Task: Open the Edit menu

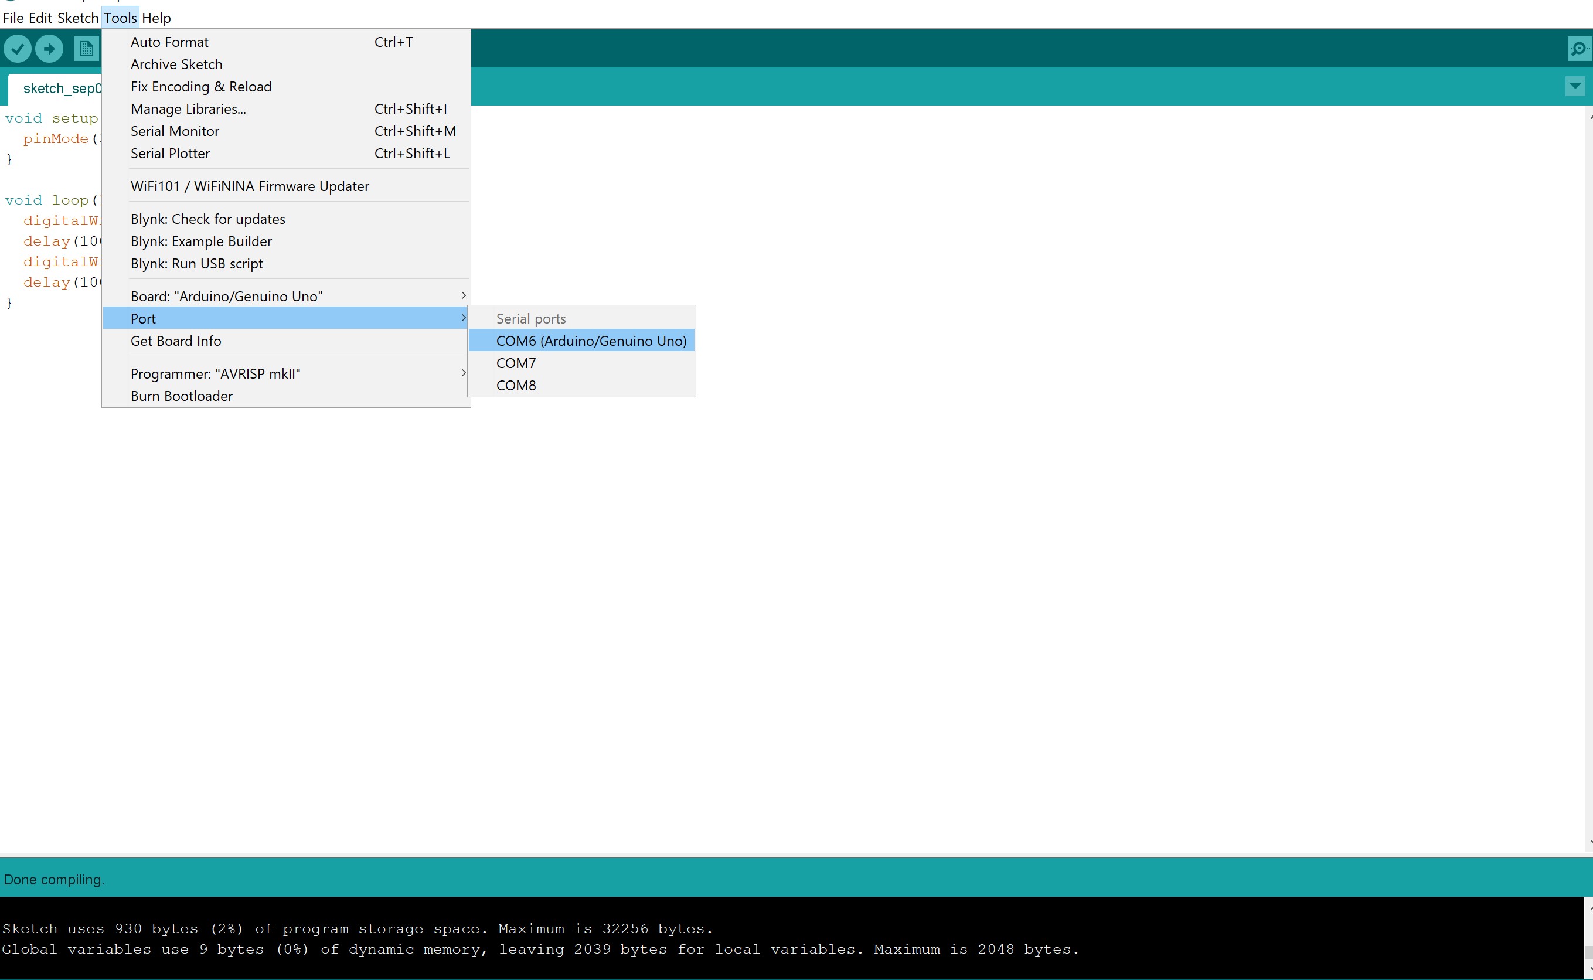Action: (x=40, y=18)
